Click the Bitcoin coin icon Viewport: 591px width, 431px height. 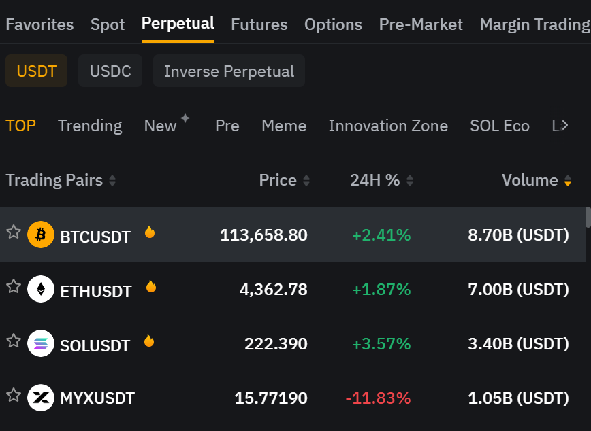[x=41, y=235]
